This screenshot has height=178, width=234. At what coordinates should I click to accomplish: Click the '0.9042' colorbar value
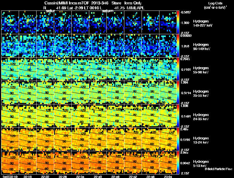pyautogui.click(x=186, y=163)
